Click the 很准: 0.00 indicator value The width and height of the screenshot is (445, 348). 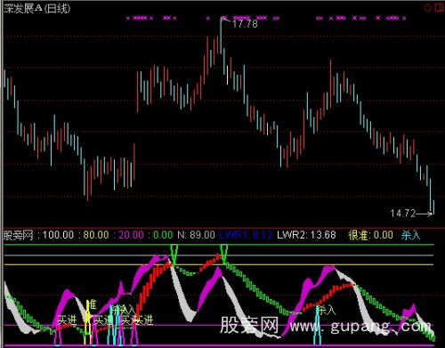pos(370,235)
